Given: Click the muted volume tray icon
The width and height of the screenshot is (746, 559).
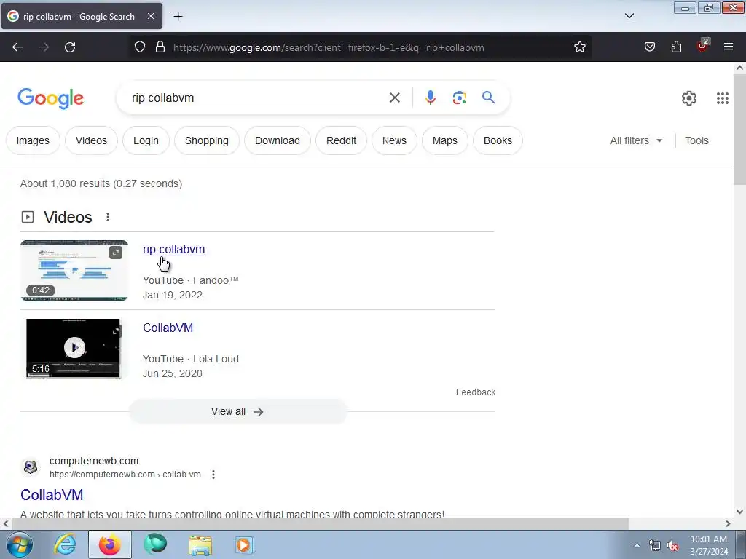Looking at the screenshot, I should [672, 546].
